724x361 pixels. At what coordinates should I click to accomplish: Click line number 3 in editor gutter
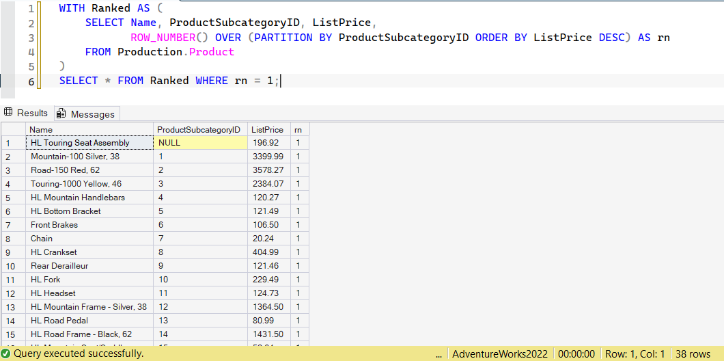31,38
